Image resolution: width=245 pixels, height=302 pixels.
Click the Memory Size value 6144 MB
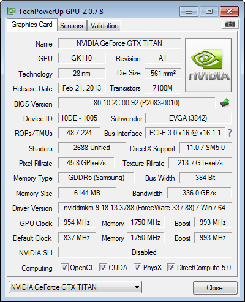point(87,193)
